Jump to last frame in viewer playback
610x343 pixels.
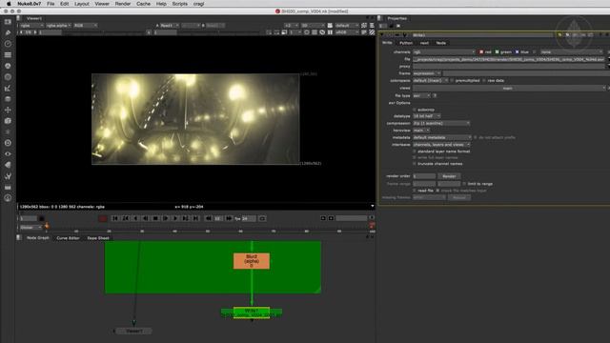pyautogui.click(x=195, y=218)
